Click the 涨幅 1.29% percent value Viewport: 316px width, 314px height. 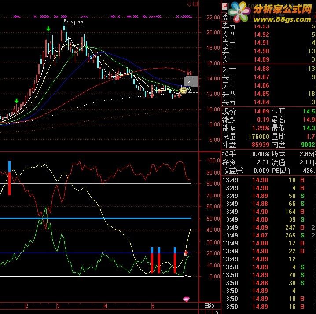point(261,128)
